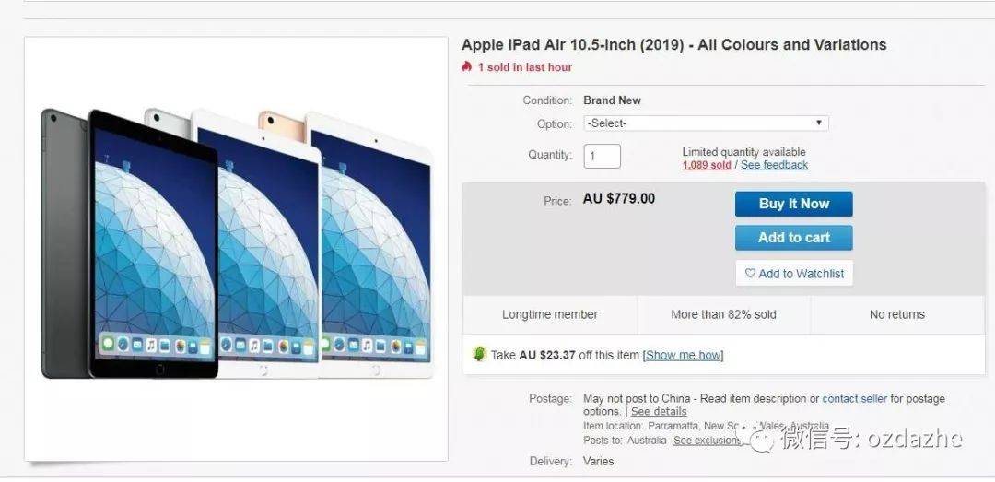Select the Longtime member cell
The width and height of the screenshot is (995, 482).
(x=549, y=314)
